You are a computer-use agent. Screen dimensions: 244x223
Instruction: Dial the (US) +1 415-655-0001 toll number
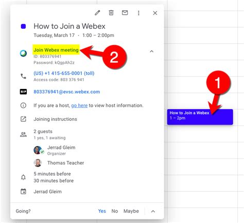click(64, 73)
